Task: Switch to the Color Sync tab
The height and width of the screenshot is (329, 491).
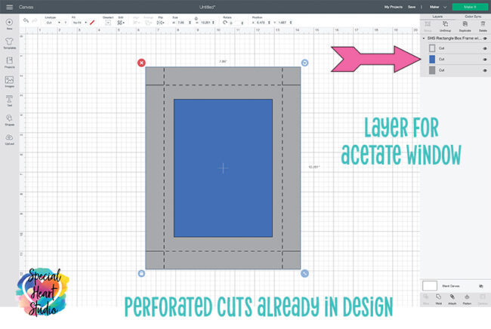Action: coord(473,15)
